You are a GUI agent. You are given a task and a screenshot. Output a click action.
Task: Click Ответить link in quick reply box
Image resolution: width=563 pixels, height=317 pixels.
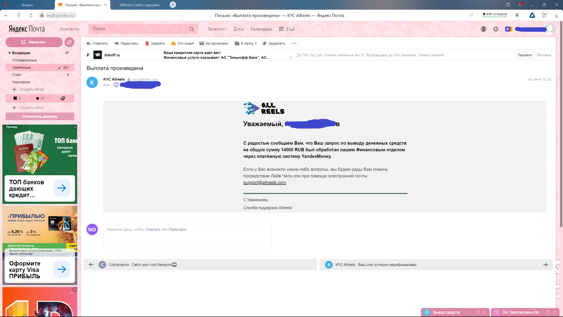(x=153, y=230)
